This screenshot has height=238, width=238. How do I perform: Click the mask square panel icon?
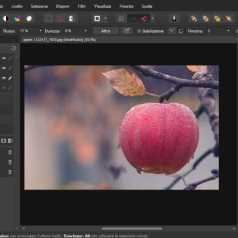[3, 141]
